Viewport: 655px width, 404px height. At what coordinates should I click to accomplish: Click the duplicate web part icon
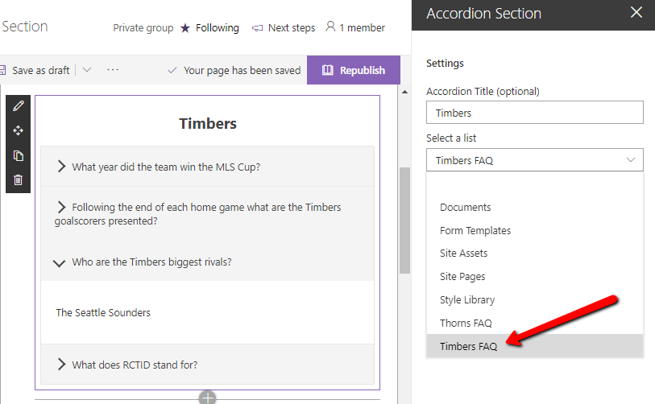18,155
